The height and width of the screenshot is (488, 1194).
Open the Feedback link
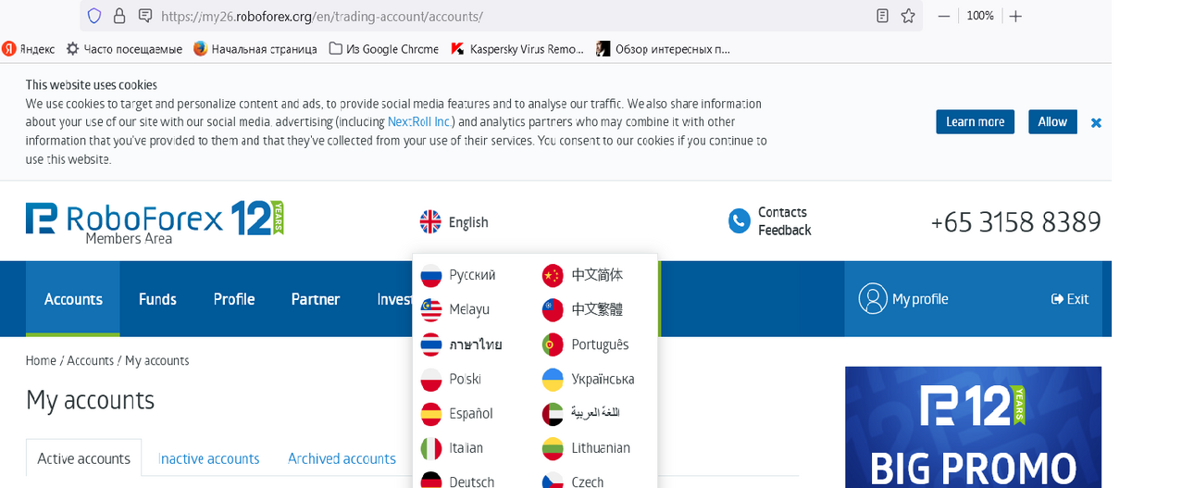(784, 231)
